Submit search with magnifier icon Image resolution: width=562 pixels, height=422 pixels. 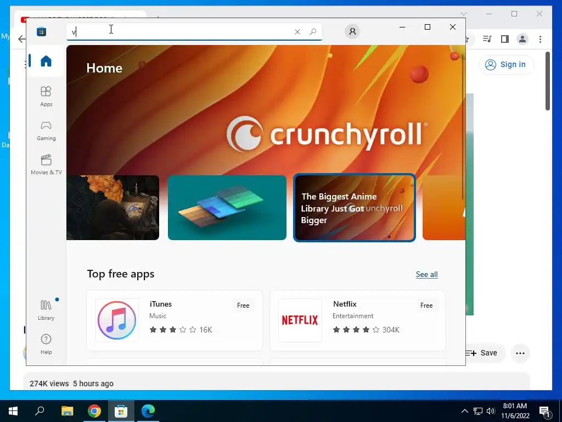click(313, 31)
